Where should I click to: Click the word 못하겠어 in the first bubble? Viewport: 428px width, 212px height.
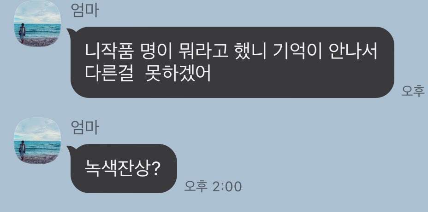pos(178,74)
